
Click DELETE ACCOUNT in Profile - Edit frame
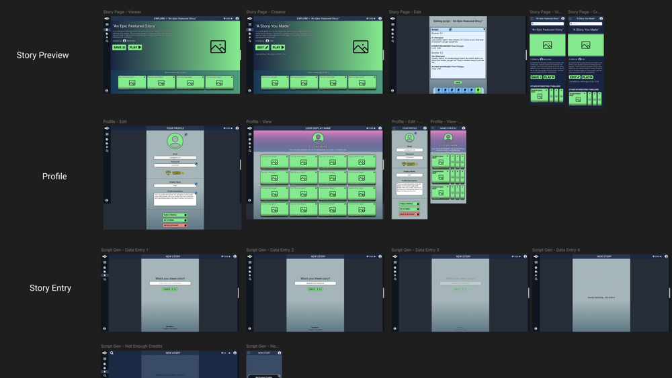[x=175, y=225]
